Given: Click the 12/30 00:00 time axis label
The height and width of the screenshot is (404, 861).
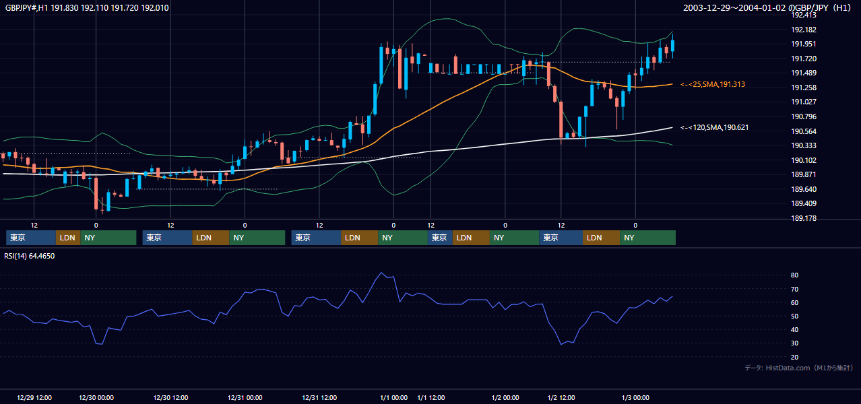Looking at the screenshot, I should [x=96, y=397].
